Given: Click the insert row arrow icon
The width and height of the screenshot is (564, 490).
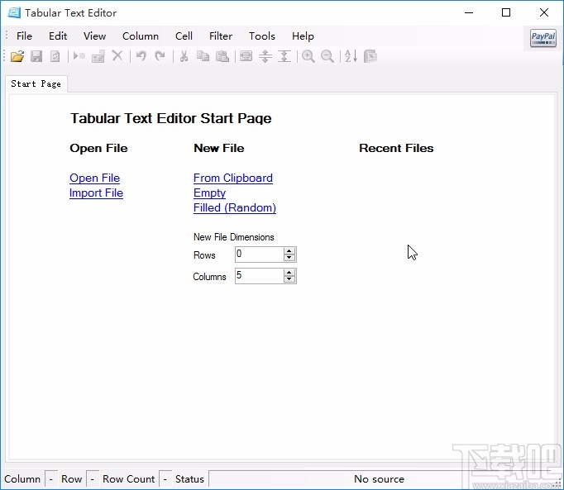Looking at the screenshot, I should 79,56.
